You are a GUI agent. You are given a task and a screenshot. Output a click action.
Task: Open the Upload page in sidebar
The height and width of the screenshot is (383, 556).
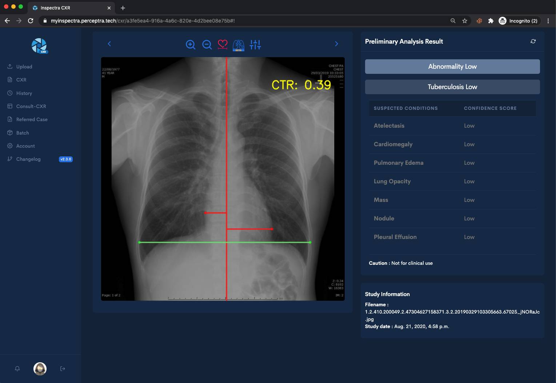[24, 67]
